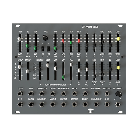The image size is (138, 138).
Task: Click the PW CV jack
Action: [x=74, y=94]
